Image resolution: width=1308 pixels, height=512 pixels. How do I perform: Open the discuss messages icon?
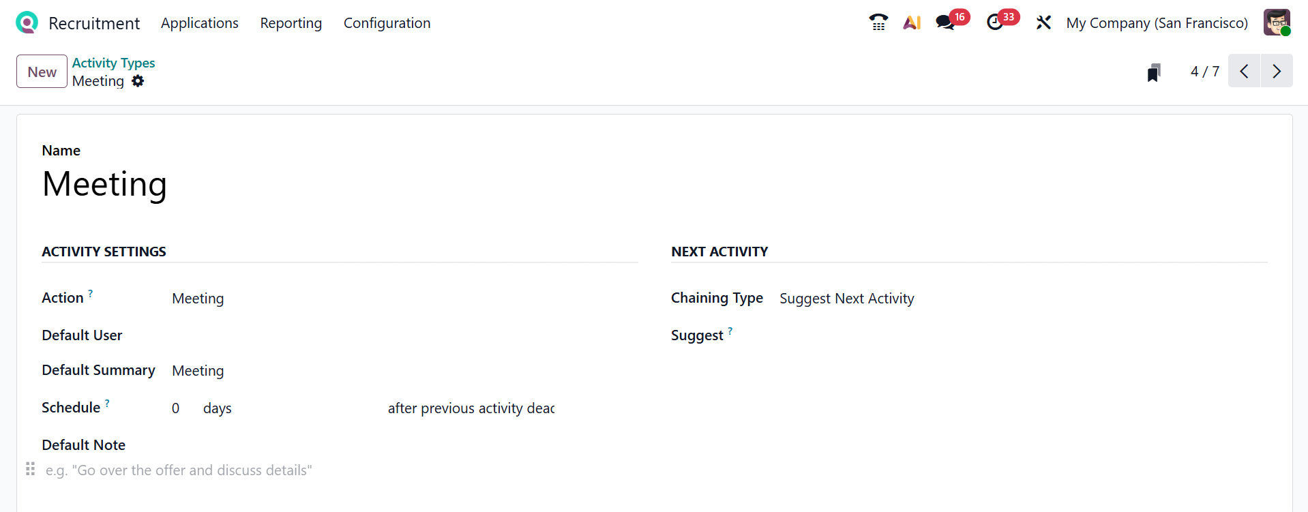(945, 22)
